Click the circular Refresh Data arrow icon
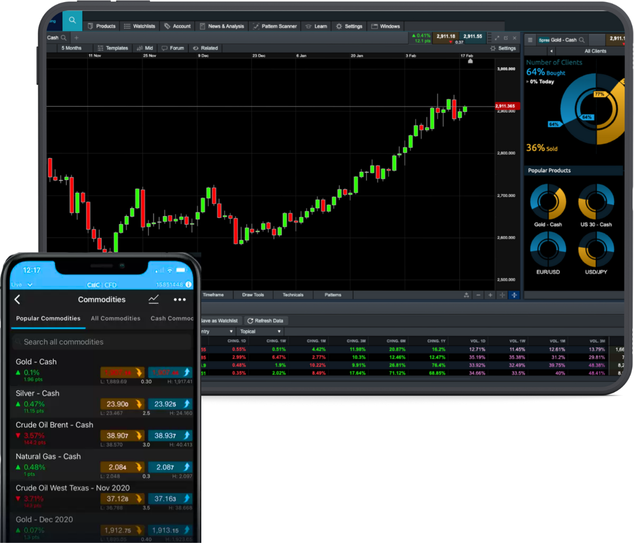Viewport: 634px width, 543px height. 251,320
